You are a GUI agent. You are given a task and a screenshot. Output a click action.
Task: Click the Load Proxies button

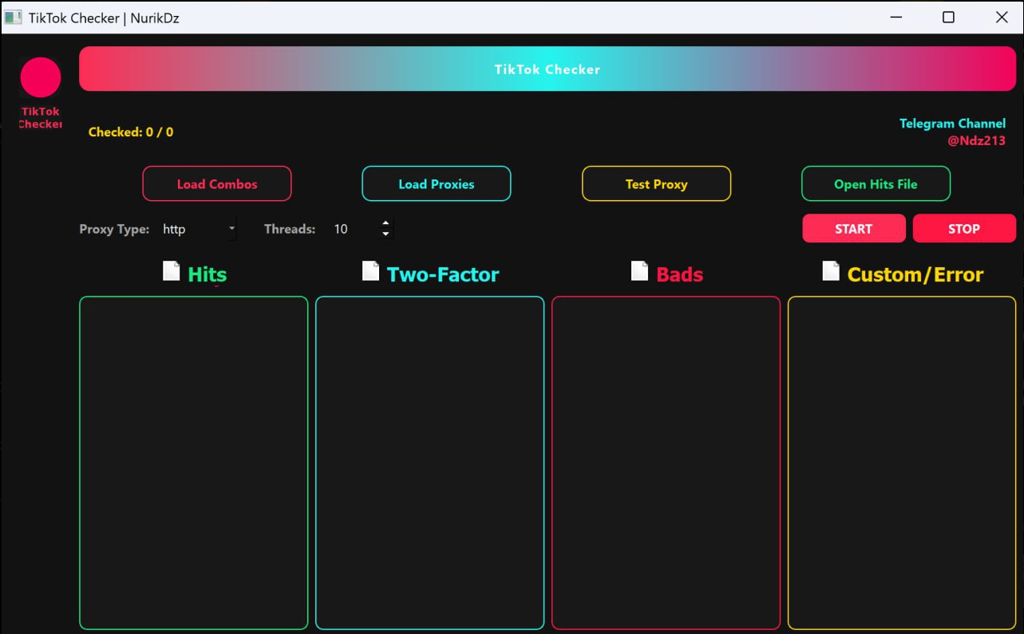tap(437, 183)
